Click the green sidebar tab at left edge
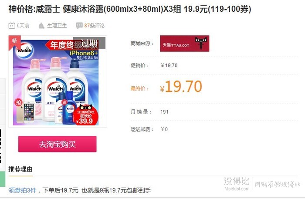This screenshot has width=305, height=199. pyautogui.click(x=3, y=179)
